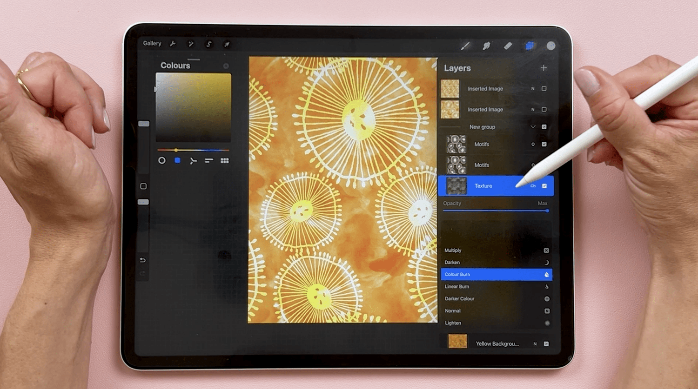Open the Actions wrench menu
Screen dimensions: 698x389
[173, 44]
